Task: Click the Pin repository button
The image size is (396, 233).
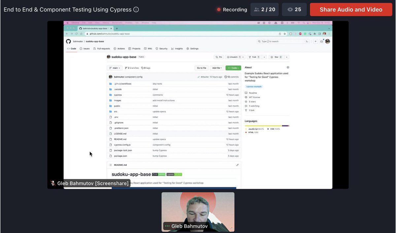Action: 218,57
